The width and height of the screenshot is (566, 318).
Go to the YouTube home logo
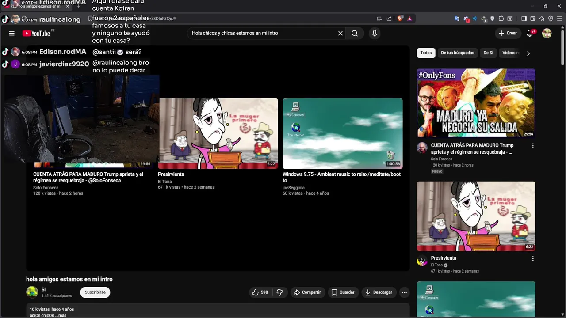(36, 33)
